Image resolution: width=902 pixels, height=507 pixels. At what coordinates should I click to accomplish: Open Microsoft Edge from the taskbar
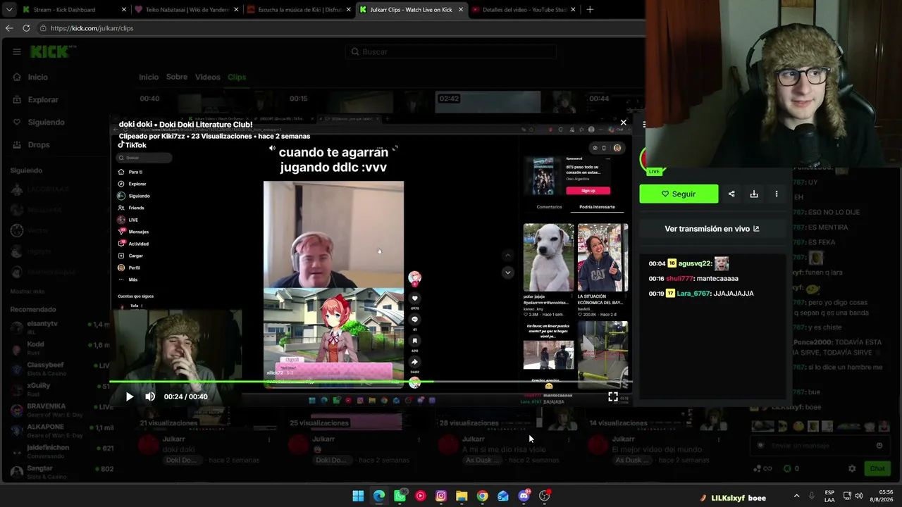[379, 496]
